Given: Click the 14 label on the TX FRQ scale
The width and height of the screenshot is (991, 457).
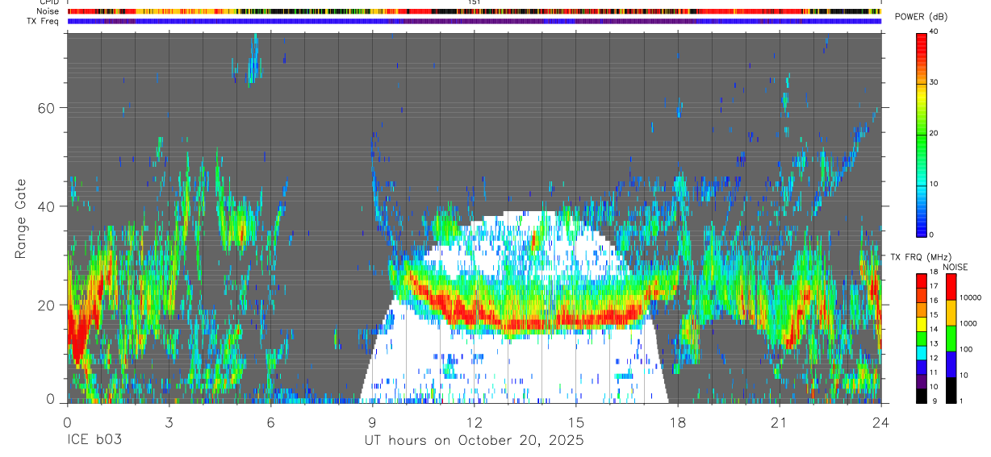Looking at the screenshot, I should (x=933, y=329).
